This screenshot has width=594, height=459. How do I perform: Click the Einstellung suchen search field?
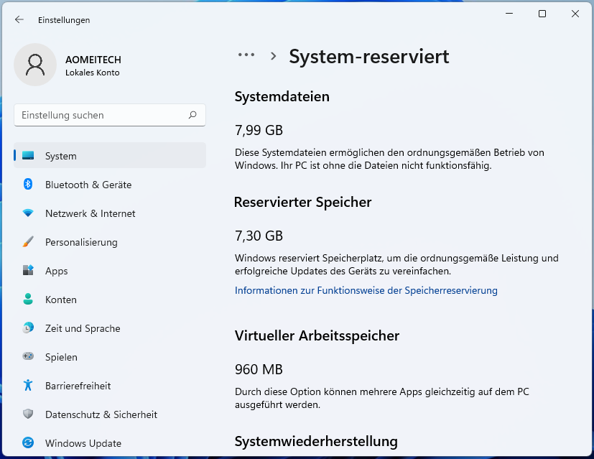101,115
